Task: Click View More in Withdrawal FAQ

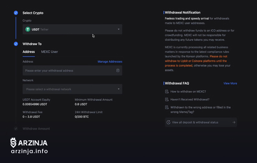Action: click(x=230, y=83)
